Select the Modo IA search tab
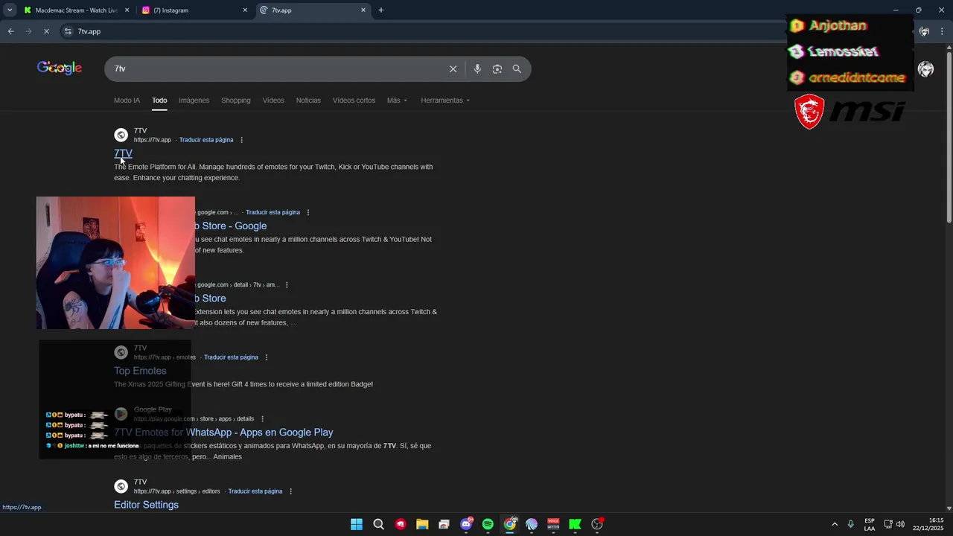 tap(127, 100)
